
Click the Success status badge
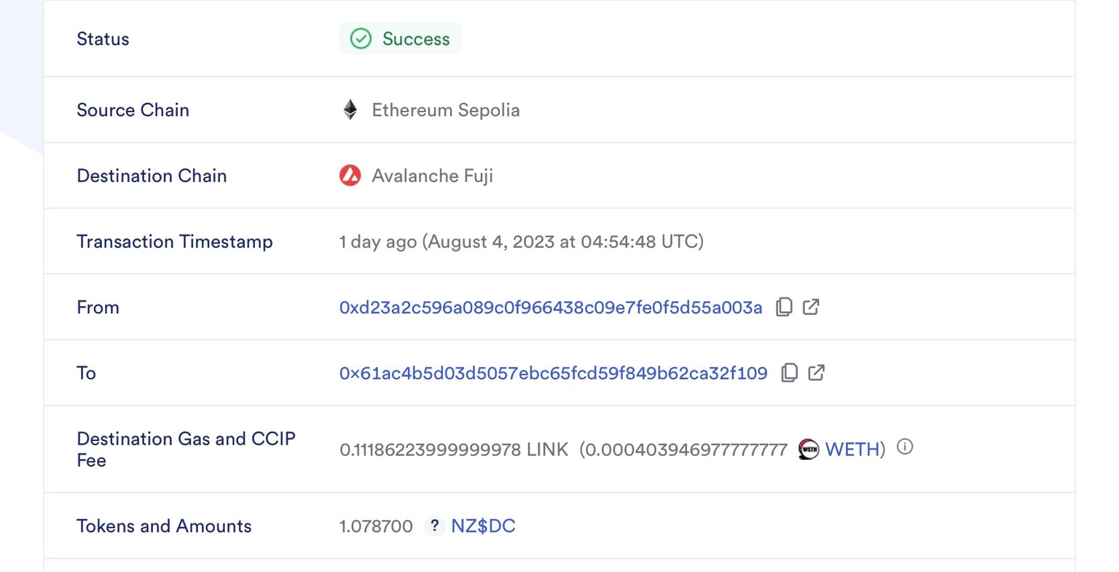pyautogui.click(x=400, y=38)
